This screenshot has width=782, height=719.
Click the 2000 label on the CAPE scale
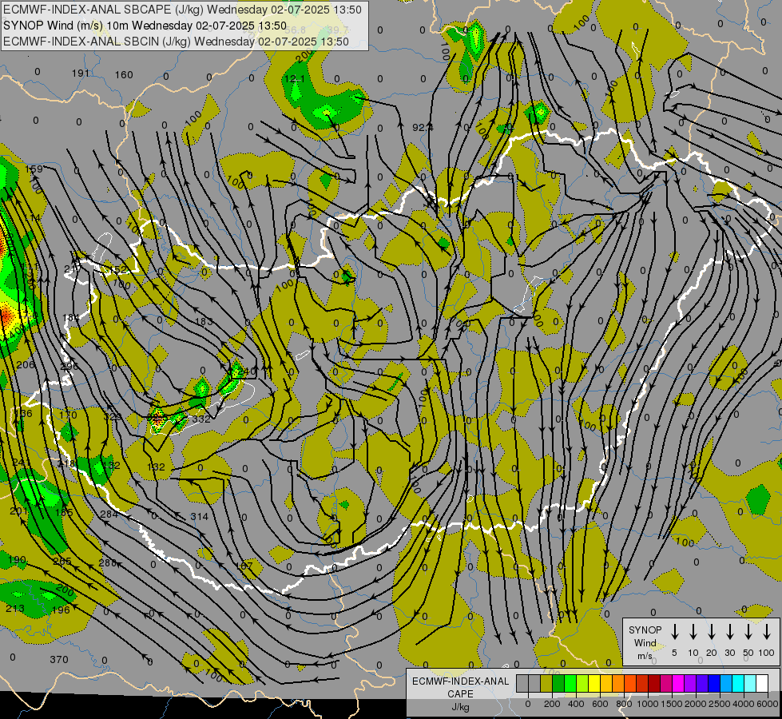coord(696,704)
